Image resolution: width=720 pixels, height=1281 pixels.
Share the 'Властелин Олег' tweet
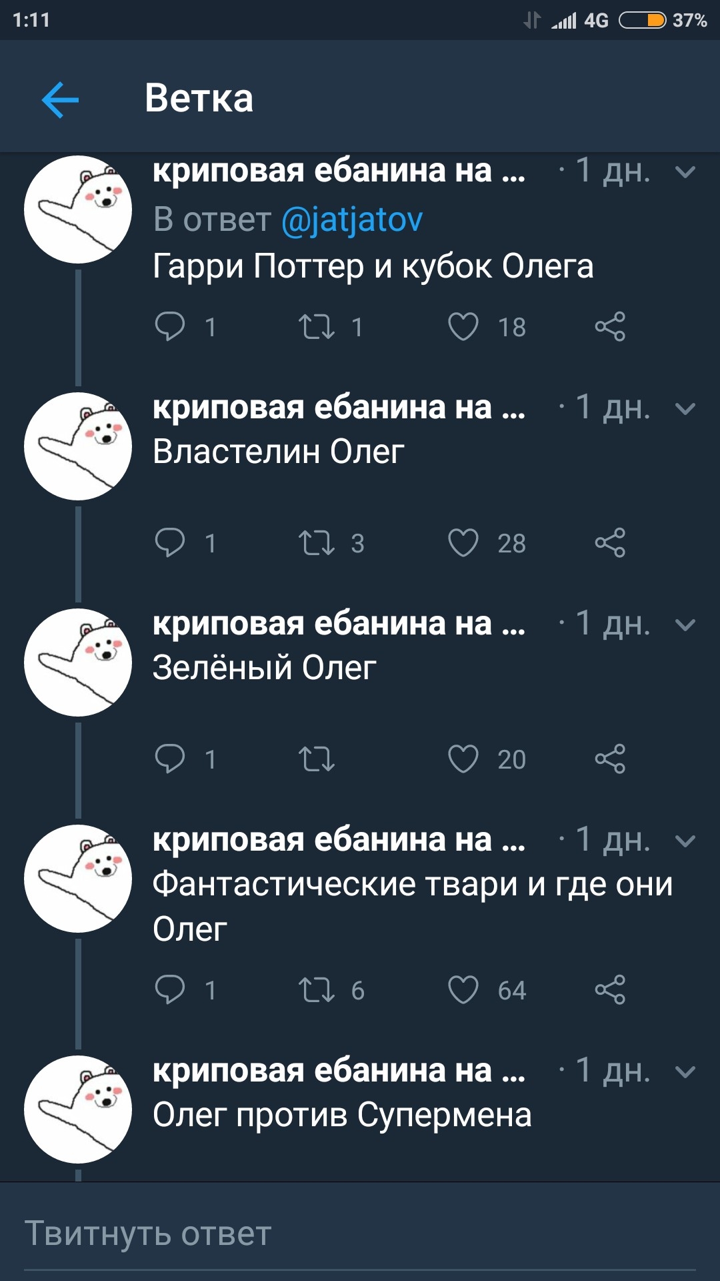pos(610,543)
